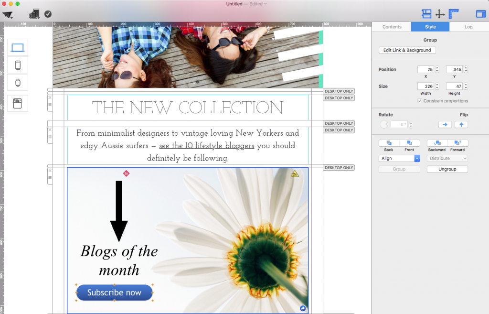Screen dimensions: 489x314
Task: Toggle the horizontal Flip button
Action: pyautogui.click(x=445, y=124)
